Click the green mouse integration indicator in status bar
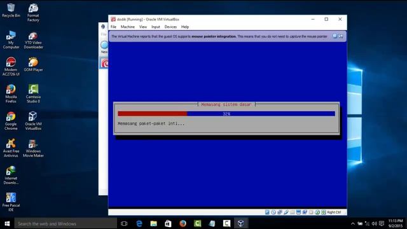This screenshot has width=407, height=229. point(317,212)
